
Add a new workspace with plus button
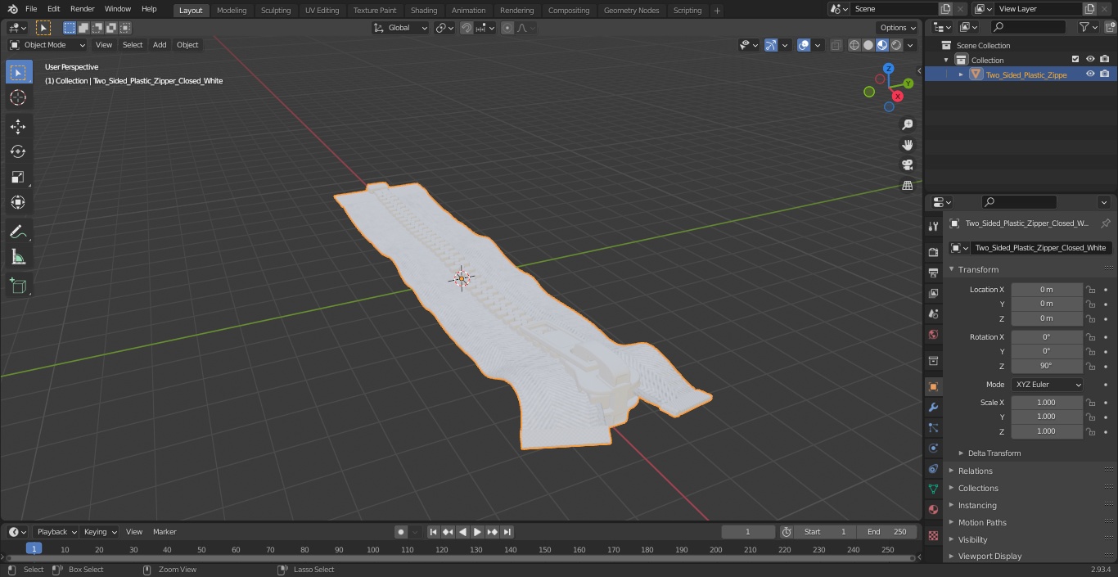717,10
